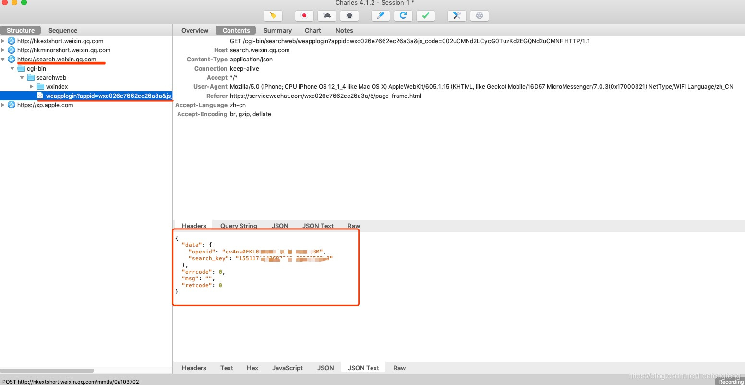
Task: Select the cgi-bin folder row
Action: coord(36,68)
